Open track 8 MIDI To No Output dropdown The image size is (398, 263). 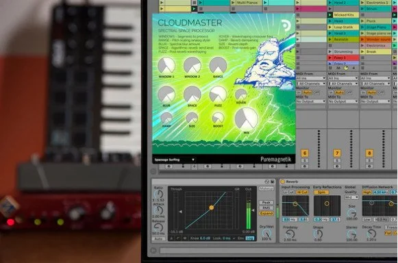click(375, 101)
